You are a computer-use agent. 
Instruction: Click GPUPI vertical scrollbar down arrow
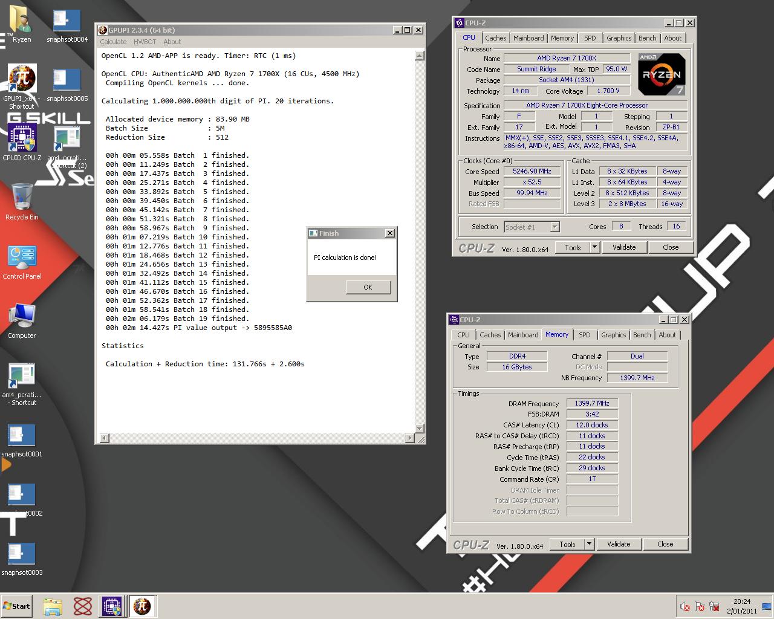point(420,429)
